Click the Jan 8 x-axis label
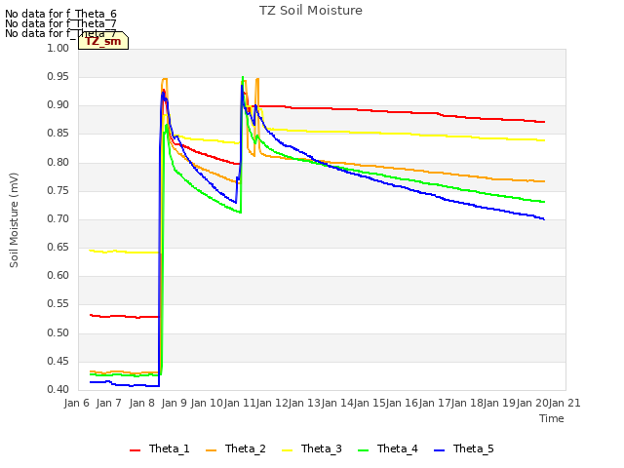624x468 pixels. coord(141,403)
